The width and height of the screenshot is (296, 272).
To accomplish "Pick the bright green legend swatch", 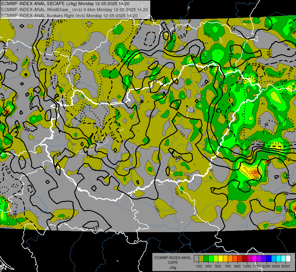I will point(211,259).
